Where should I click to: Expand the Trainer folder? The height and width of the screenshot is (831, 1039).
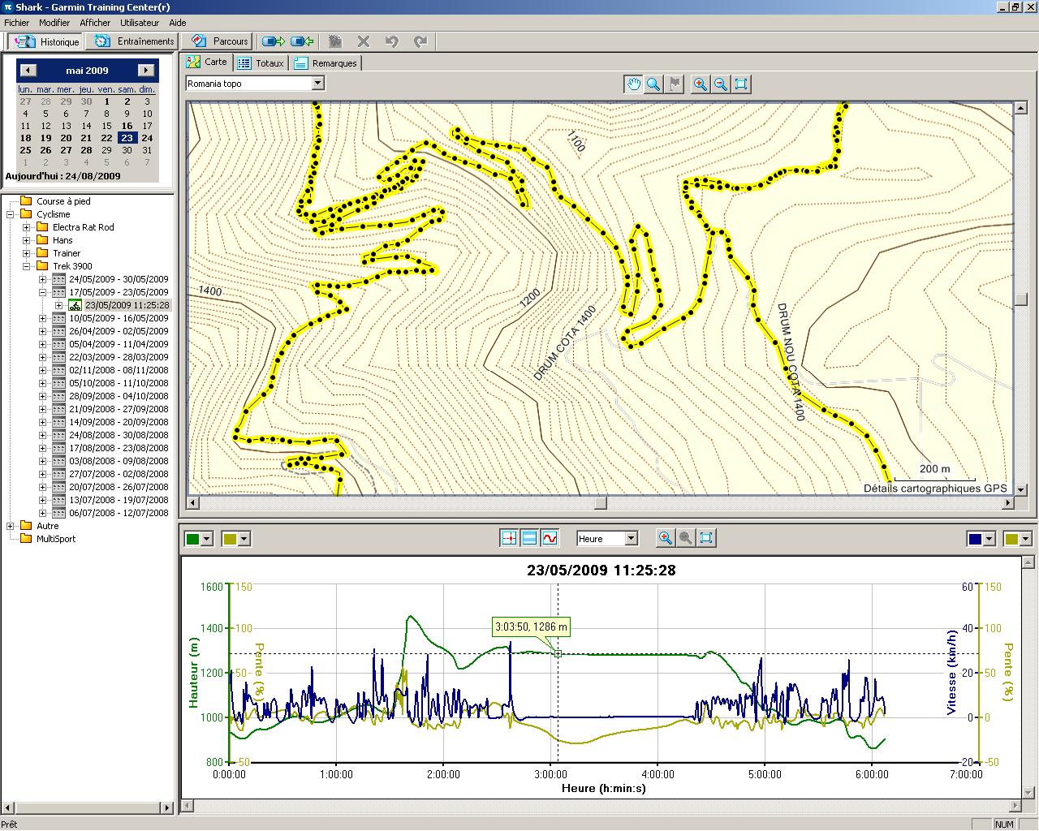[x=26, y=253]
